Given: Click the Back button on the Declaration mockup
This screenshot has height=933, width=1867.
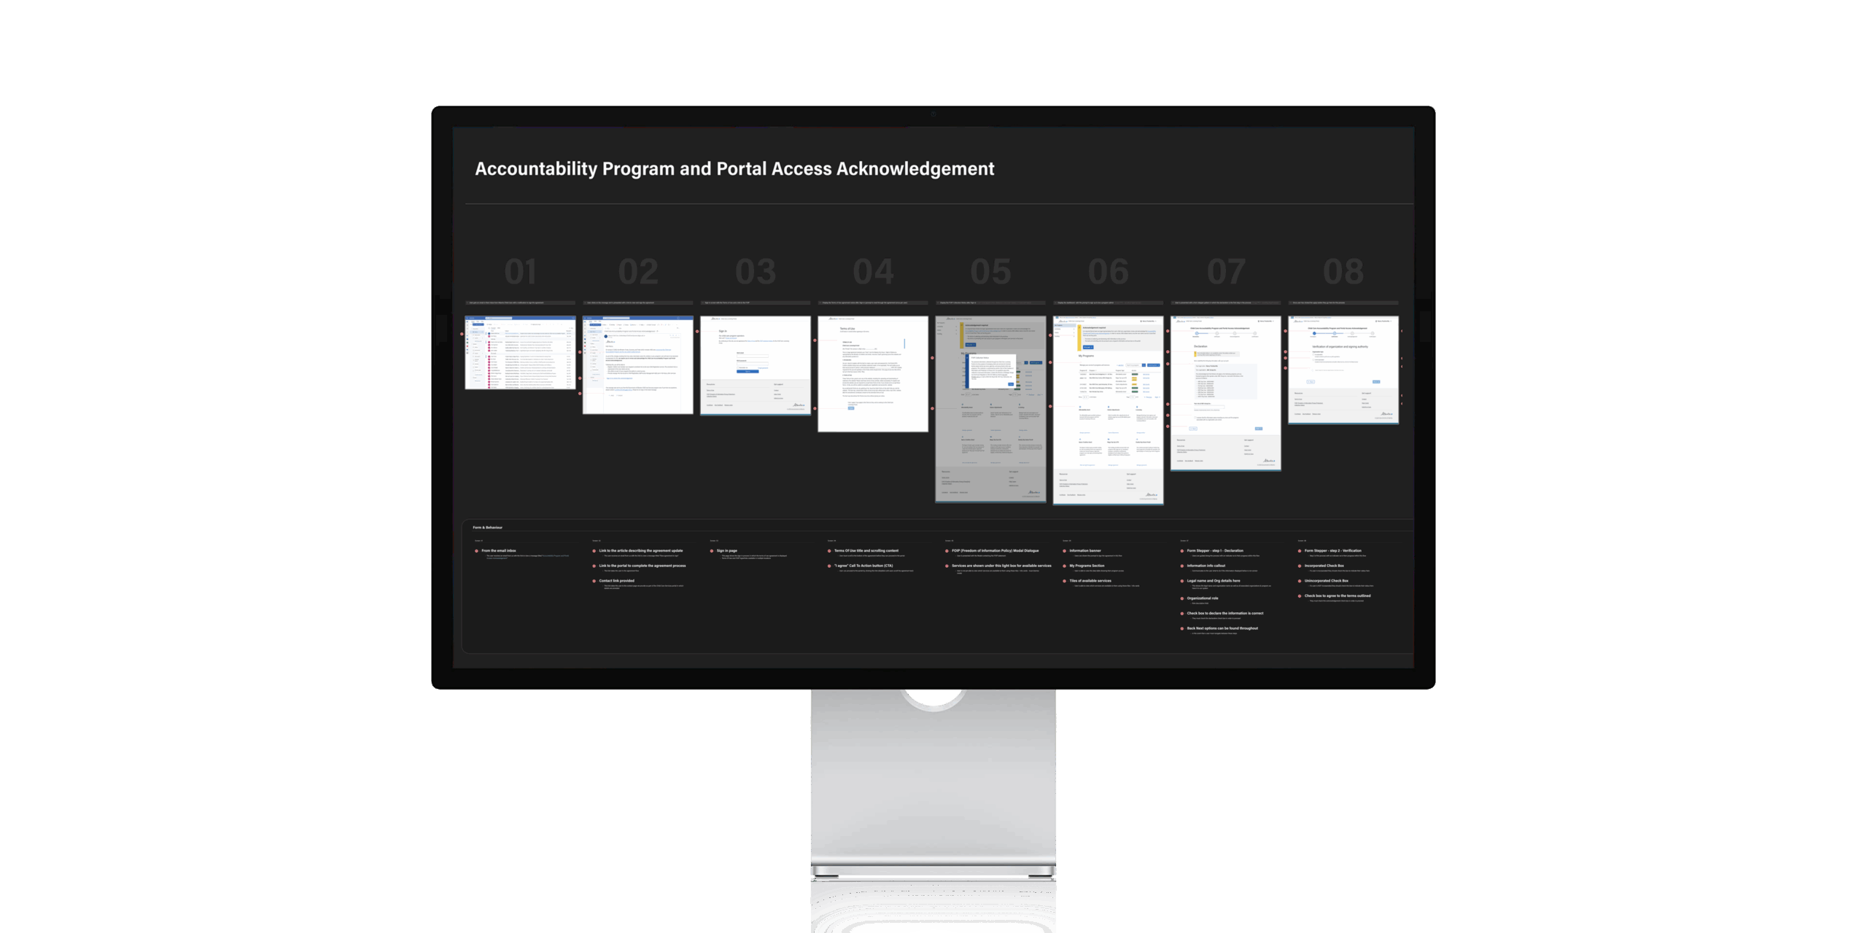Looking at the screenshot, I should 1193,429.
